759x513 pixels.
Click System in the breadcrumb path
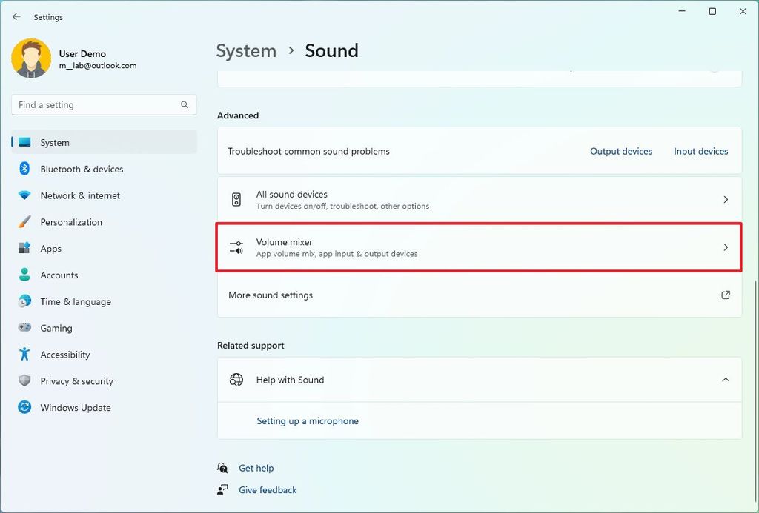pos(246,50)
